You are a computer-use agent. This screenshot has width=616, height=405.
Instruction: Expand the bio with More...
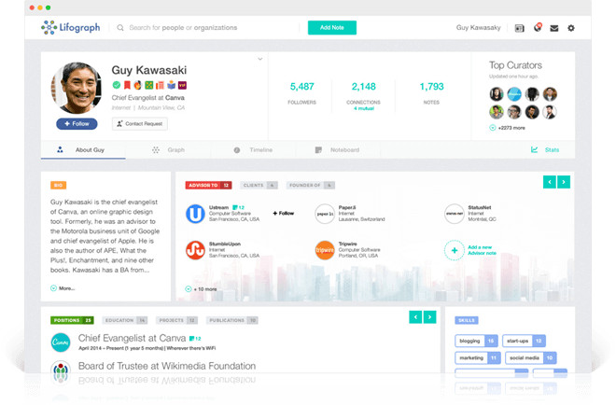coord(63,288)
